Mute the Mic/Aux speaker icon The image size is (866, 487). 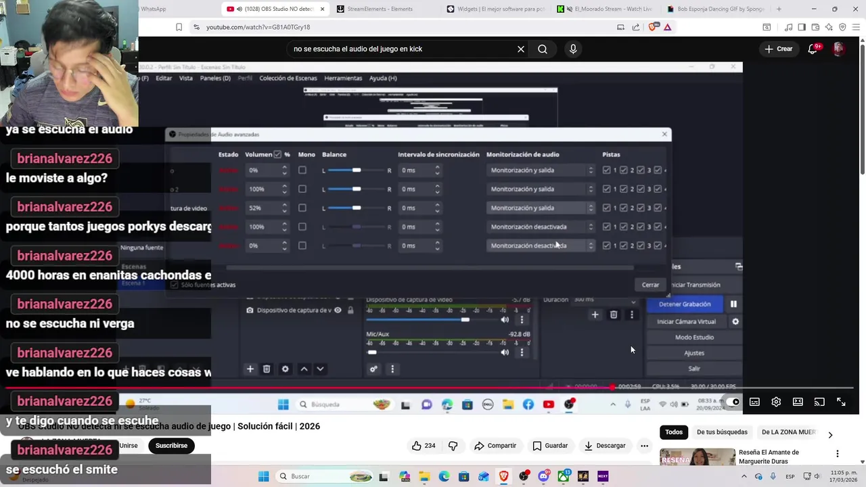coord(505,352)
